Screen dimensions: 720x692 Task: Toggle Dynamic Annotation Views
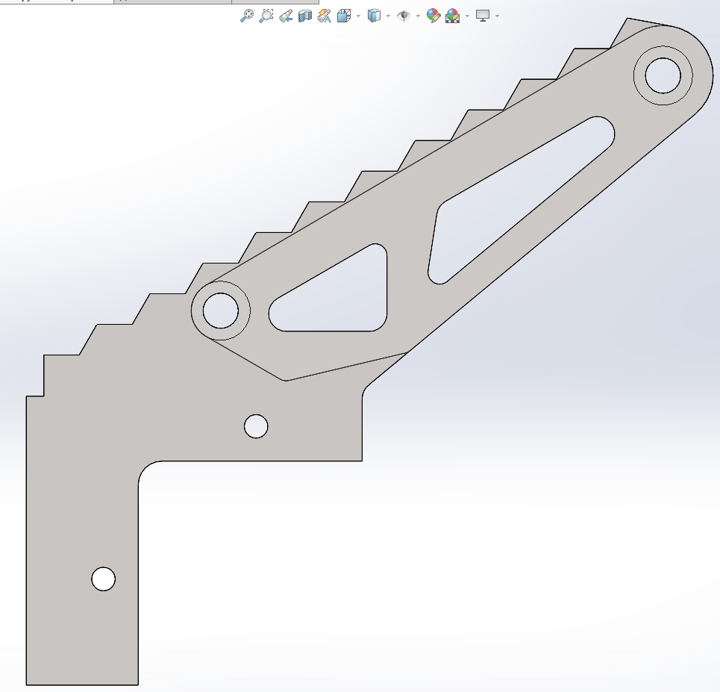click(x=324, y=16)
